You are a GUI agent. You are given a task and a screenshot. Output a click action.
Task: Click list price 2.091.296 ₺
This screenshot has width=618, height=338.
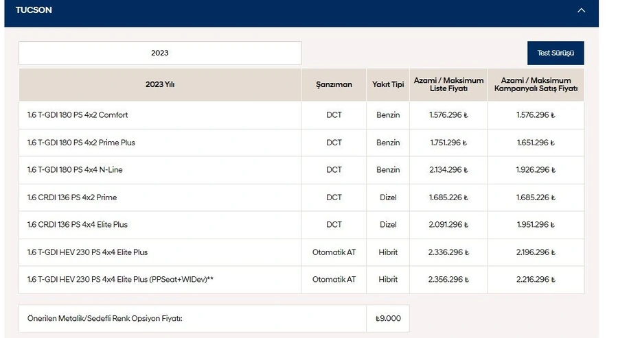(448, 224)
